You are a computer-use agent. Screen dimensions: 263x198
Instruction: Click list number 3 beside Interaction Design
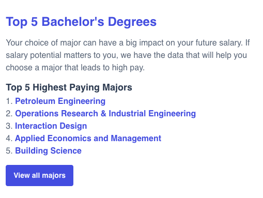pos(9,126)
